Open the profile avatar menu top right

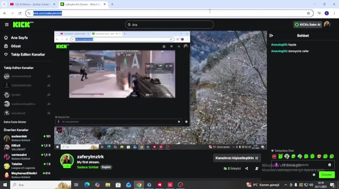pos(327,24)
